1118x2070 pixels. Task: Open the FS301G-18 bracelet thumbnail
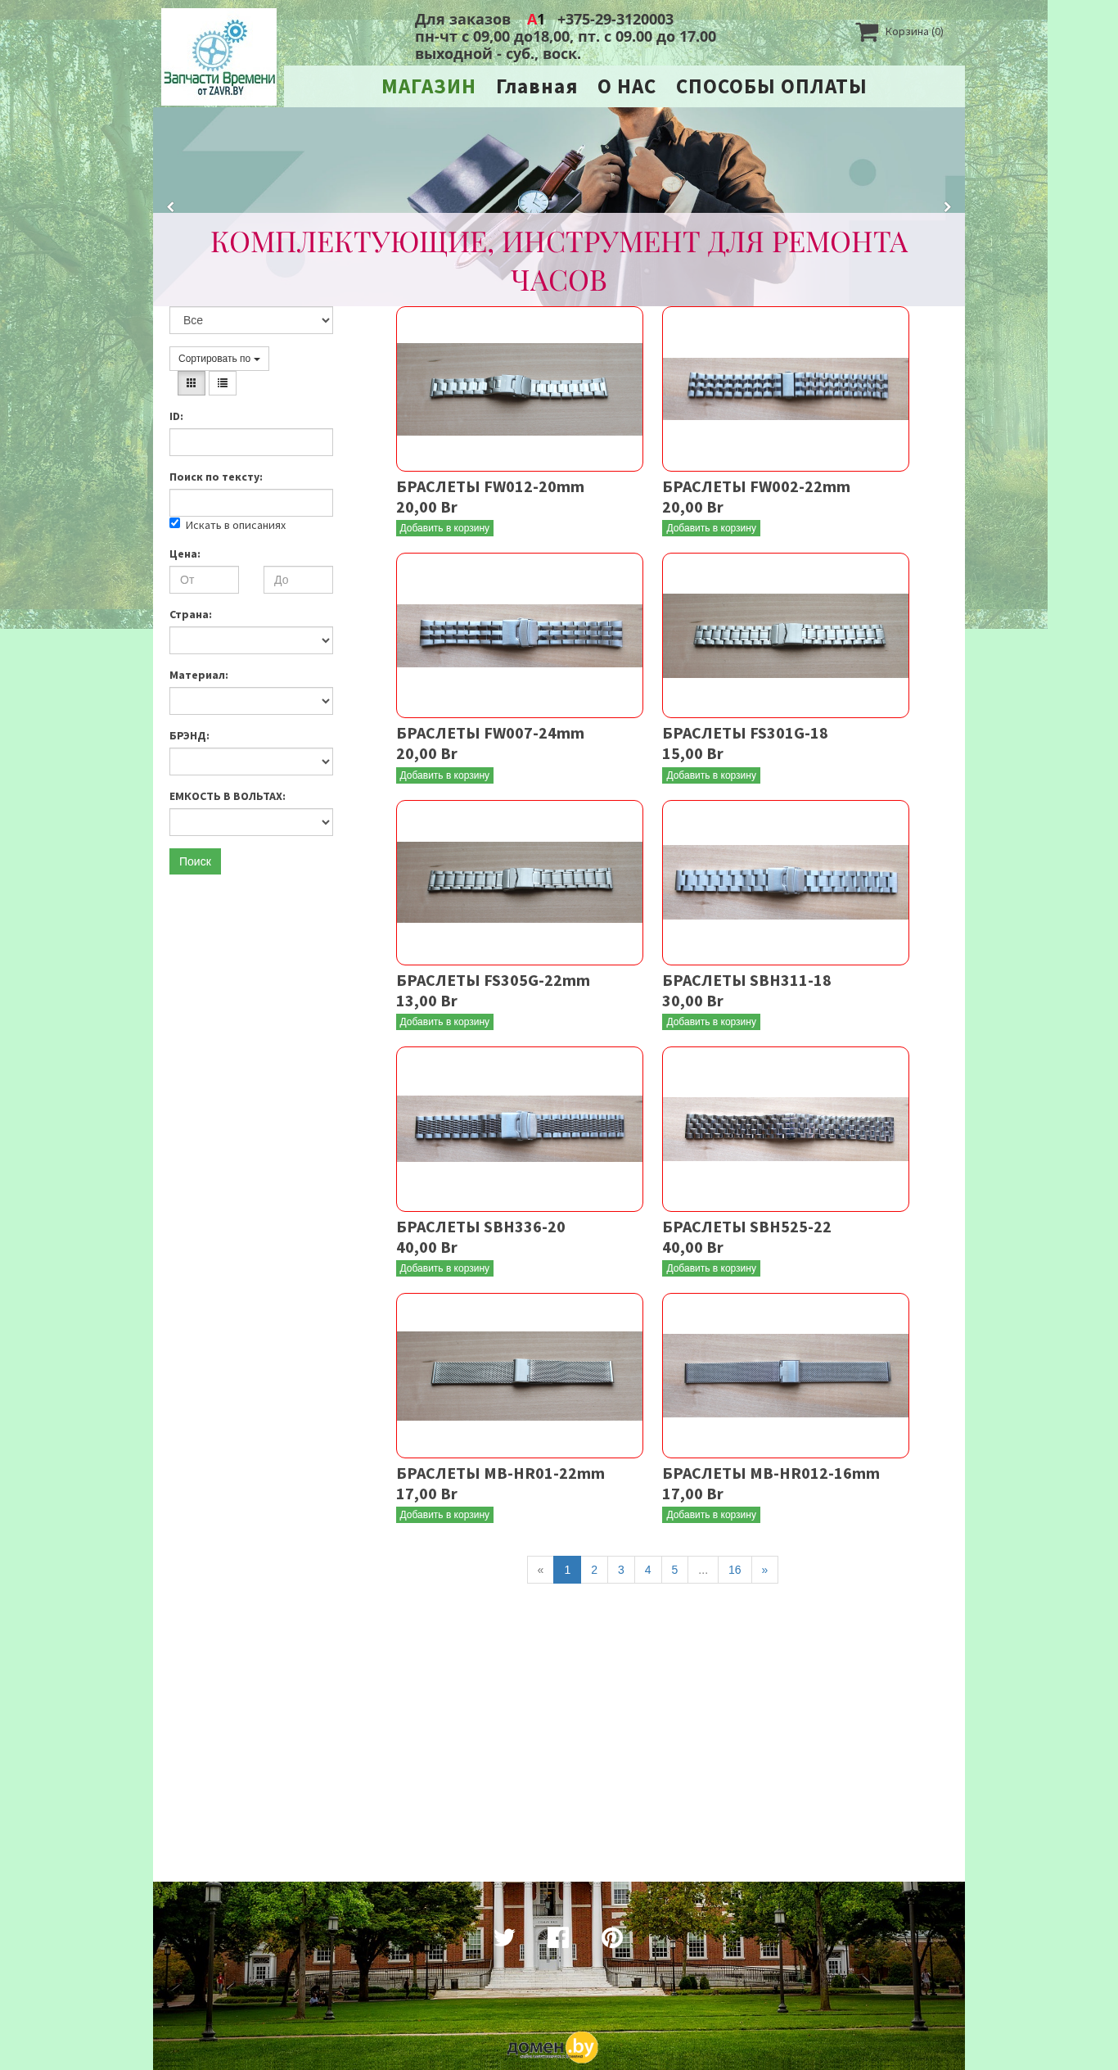(786, 635)
